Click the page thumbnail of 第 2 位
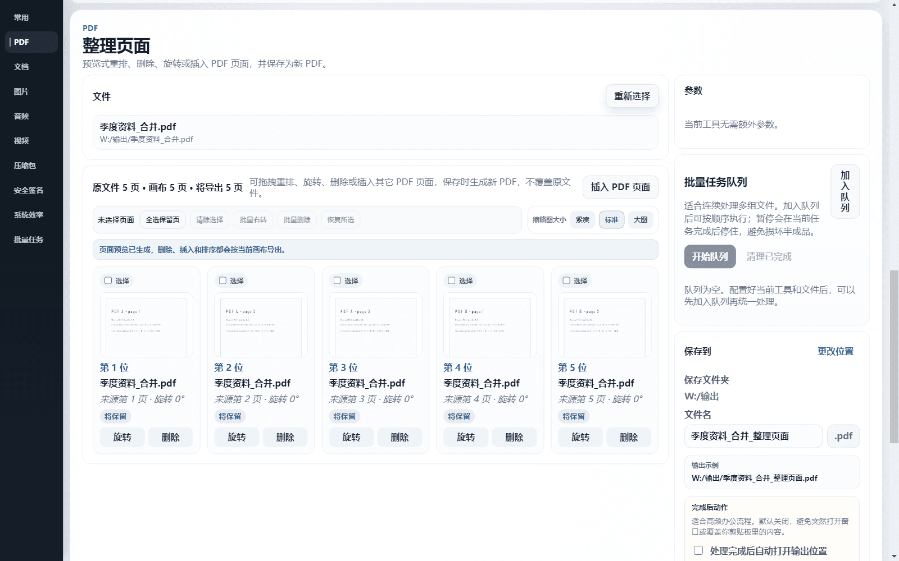The width and height of the screenshot is (899, 561). click(261, 325)
